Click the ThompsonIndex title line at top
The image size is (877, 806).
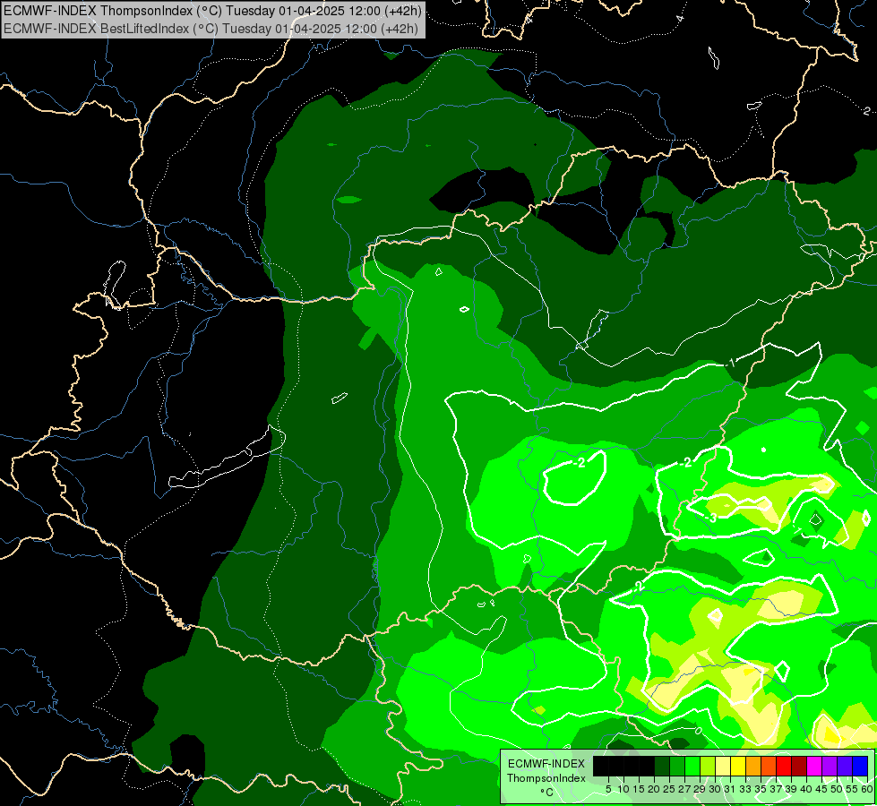pyautogui.click(x=212, y=11)
